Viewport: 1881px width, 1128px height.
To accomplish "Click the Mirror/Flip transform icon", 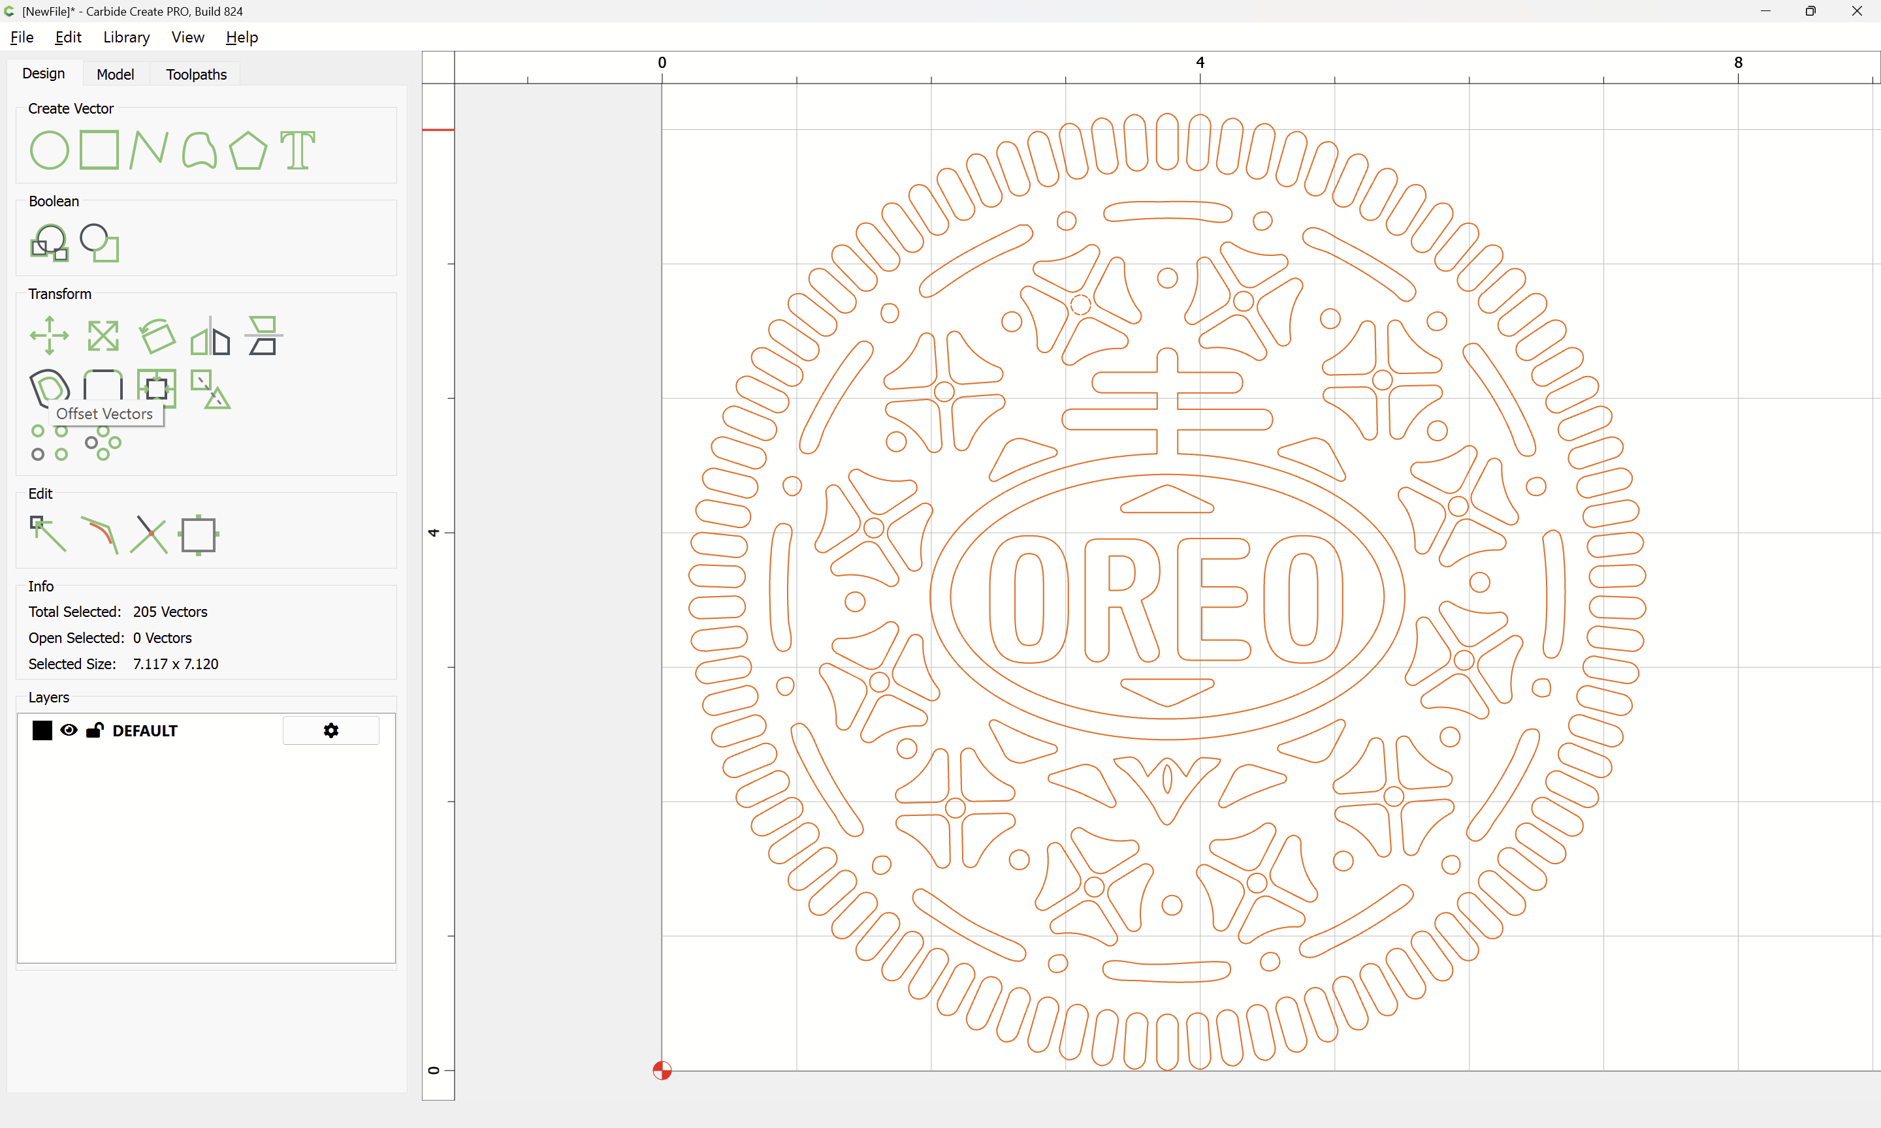I will [x=210, y=336].
